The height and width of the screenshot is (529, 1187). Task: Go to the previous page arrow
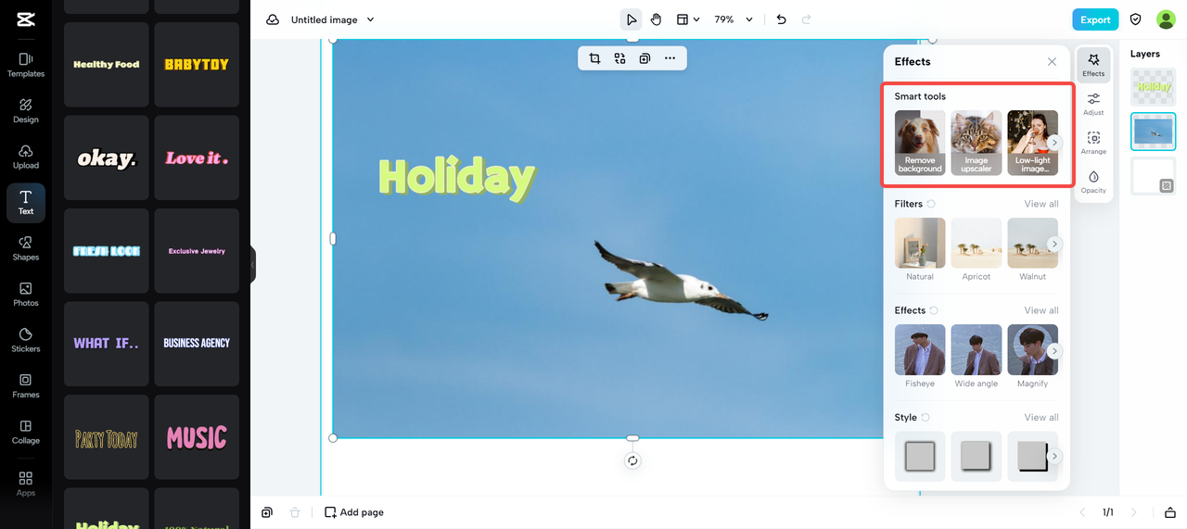1081,512
